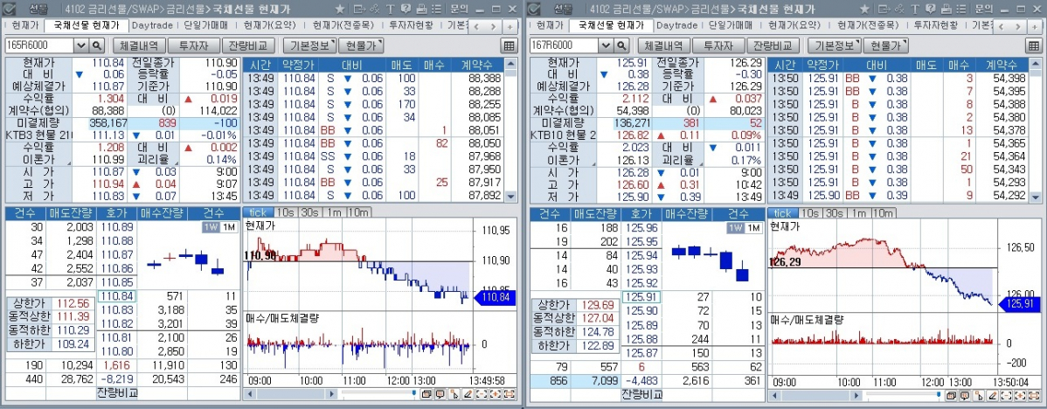1047x409 pixels.
Task: Open help speech-bubble icon in left window
Action: 406,10
